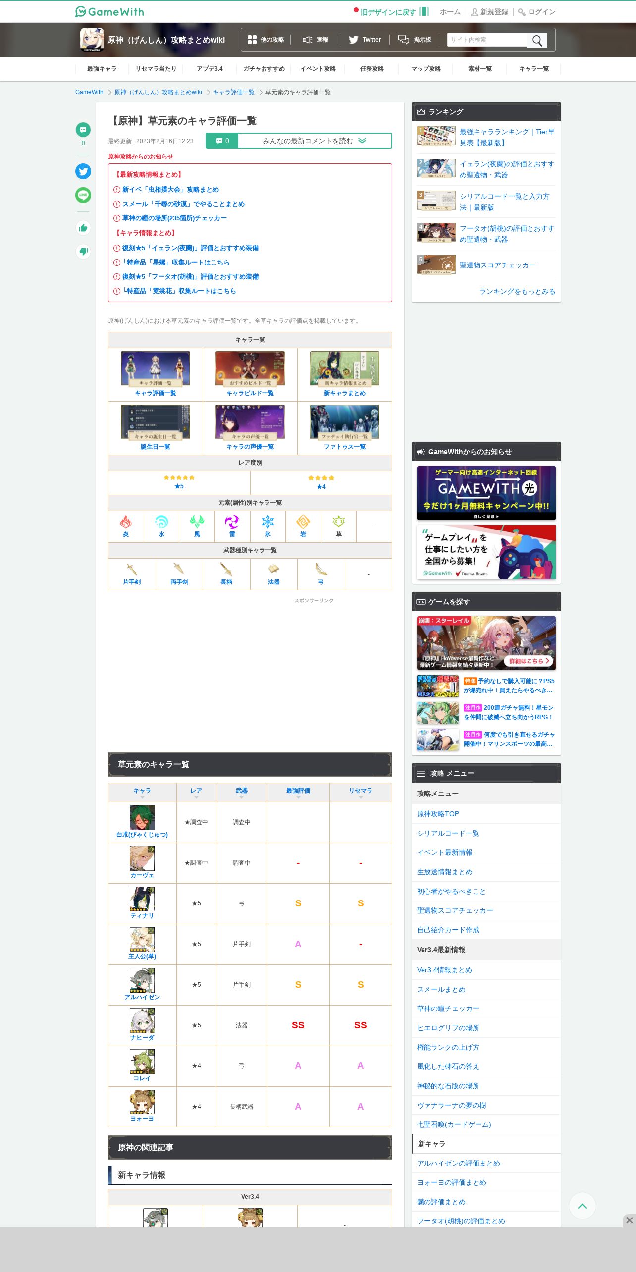Focus the サイト内検索 search field
Viewport: 636px width, 1272px height.
click(x=487, y=40)
